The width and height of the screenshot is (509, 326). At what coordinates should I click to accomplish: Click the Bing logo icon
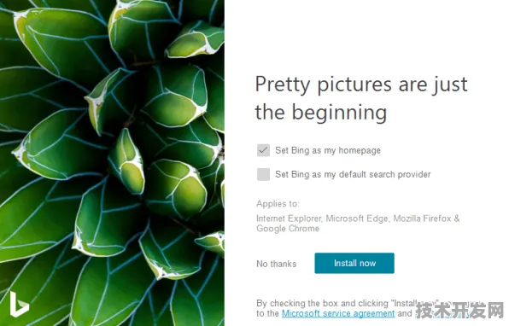tap(19, 305)
